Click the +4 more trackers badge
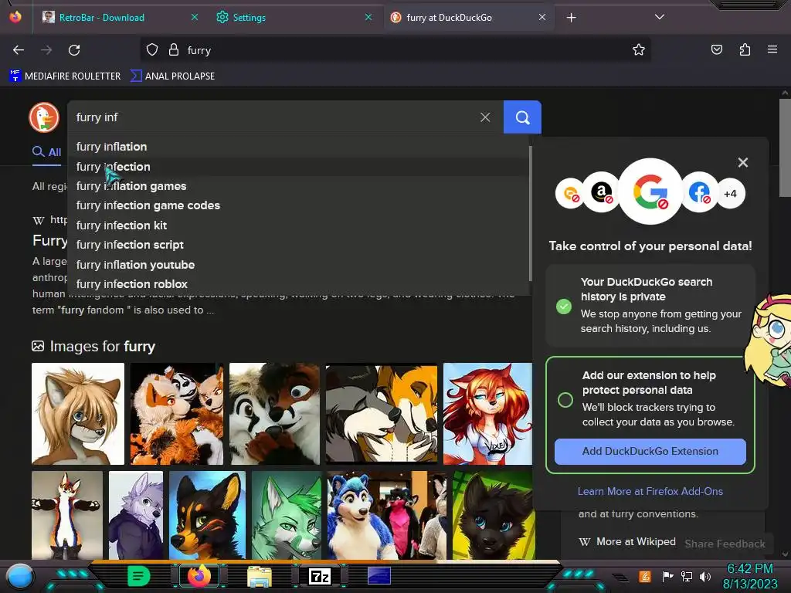This screenshot has width=791, height=593. 730,194
